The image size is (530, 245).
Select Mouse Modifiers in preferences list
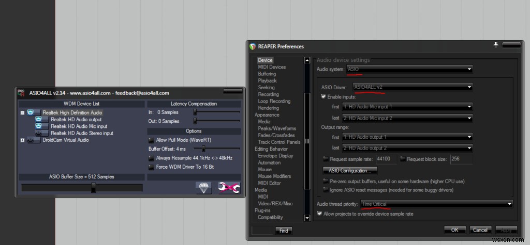point(274,176)
